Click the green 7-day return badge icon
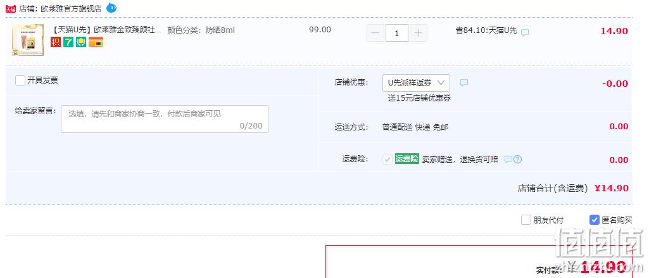The width and height of the screenshot is (649, 278). click(68, 42)
